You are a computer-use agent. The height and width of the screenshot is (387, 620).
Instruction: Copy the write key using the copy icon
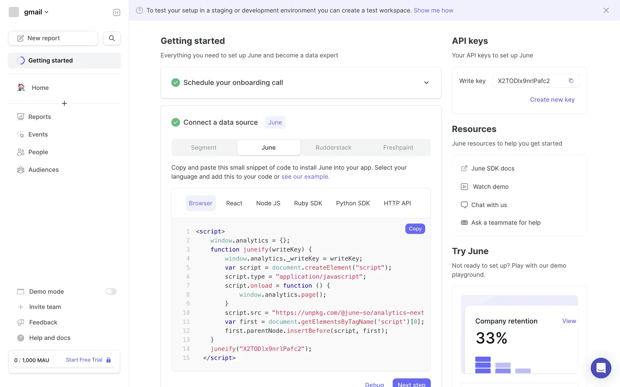point(571,81)
